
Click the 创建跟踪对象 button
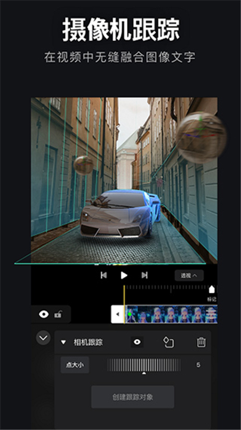(x=132, y=397)
